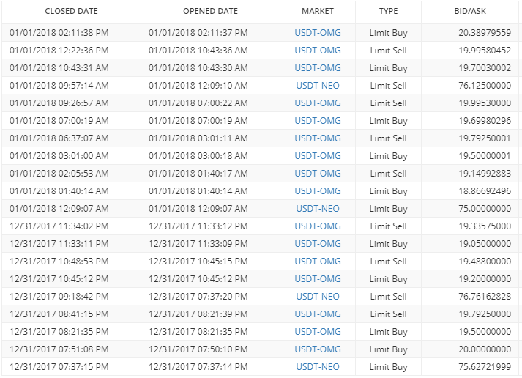This screenshot has width=522, height=378.
Task: Open USDT-OMG link for 19.33575000 sell order
Action: pyautogui.click(x=318, y=226)
